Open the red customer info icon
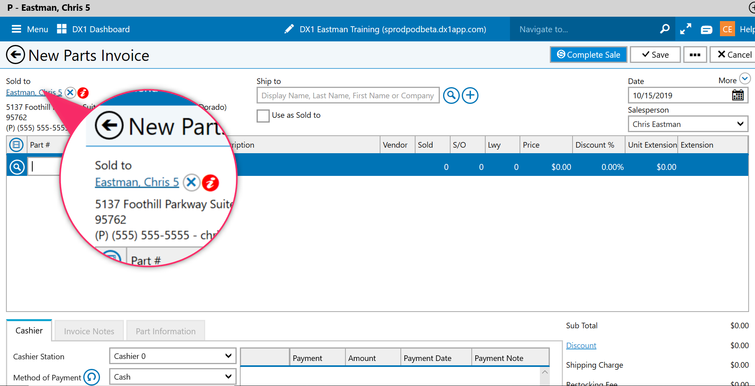The height and width of the screenshot is (386, 755). [83, 93]
